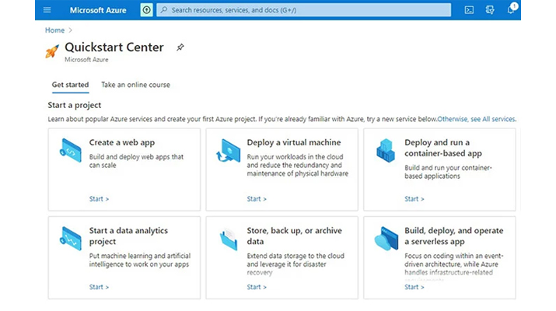Click the Create a web app icon
The width and height of the screenshot is (556, 311).
[x=71, y=150]
